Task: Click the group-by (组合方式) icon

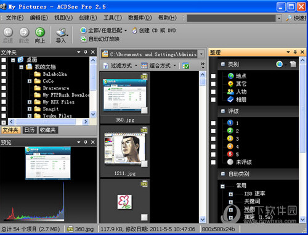Action: pyautogui.click(x=144, y=66)
